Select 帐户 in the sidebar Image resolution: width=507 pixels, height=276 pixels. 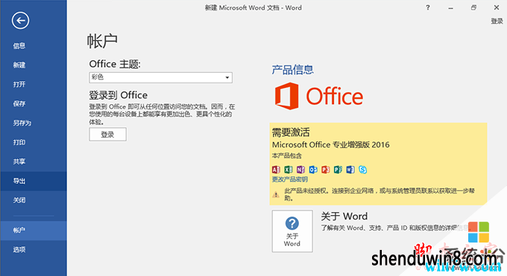coord(34,231)
